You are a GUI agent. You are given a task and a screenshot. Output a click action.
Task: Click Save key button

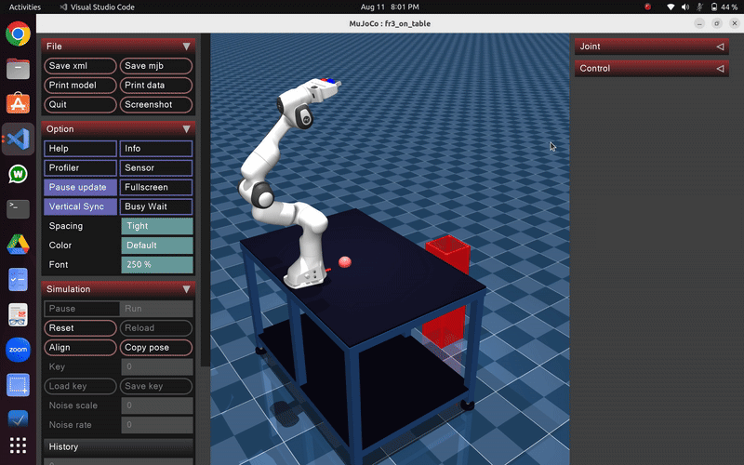(156, 386)
